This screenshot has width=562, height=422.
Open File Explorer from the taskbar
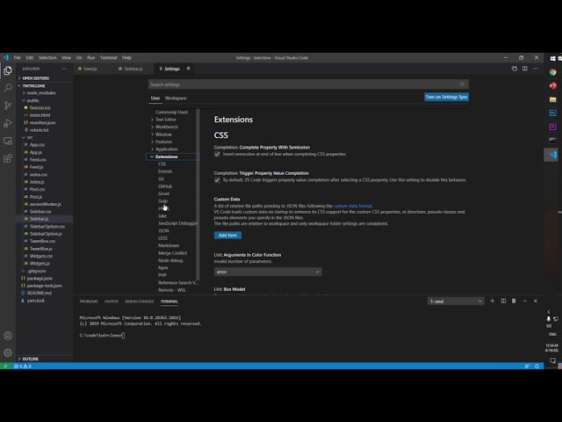[x=552, y=99]
